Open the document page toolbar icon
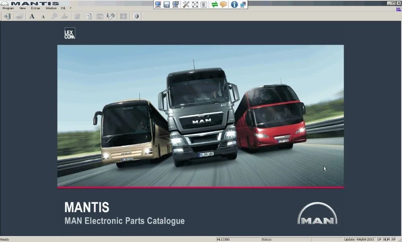The height and width of the screenshot is (242, 402). pyautogui.click(x=89, y=16)
